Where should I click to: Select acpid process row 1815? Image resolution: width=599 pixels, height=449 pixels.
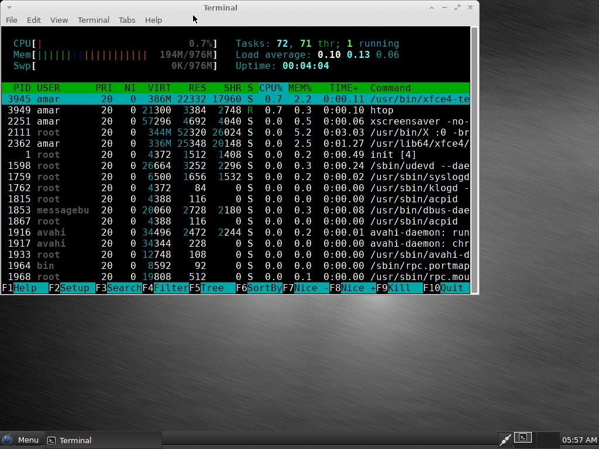pos(236,199)
